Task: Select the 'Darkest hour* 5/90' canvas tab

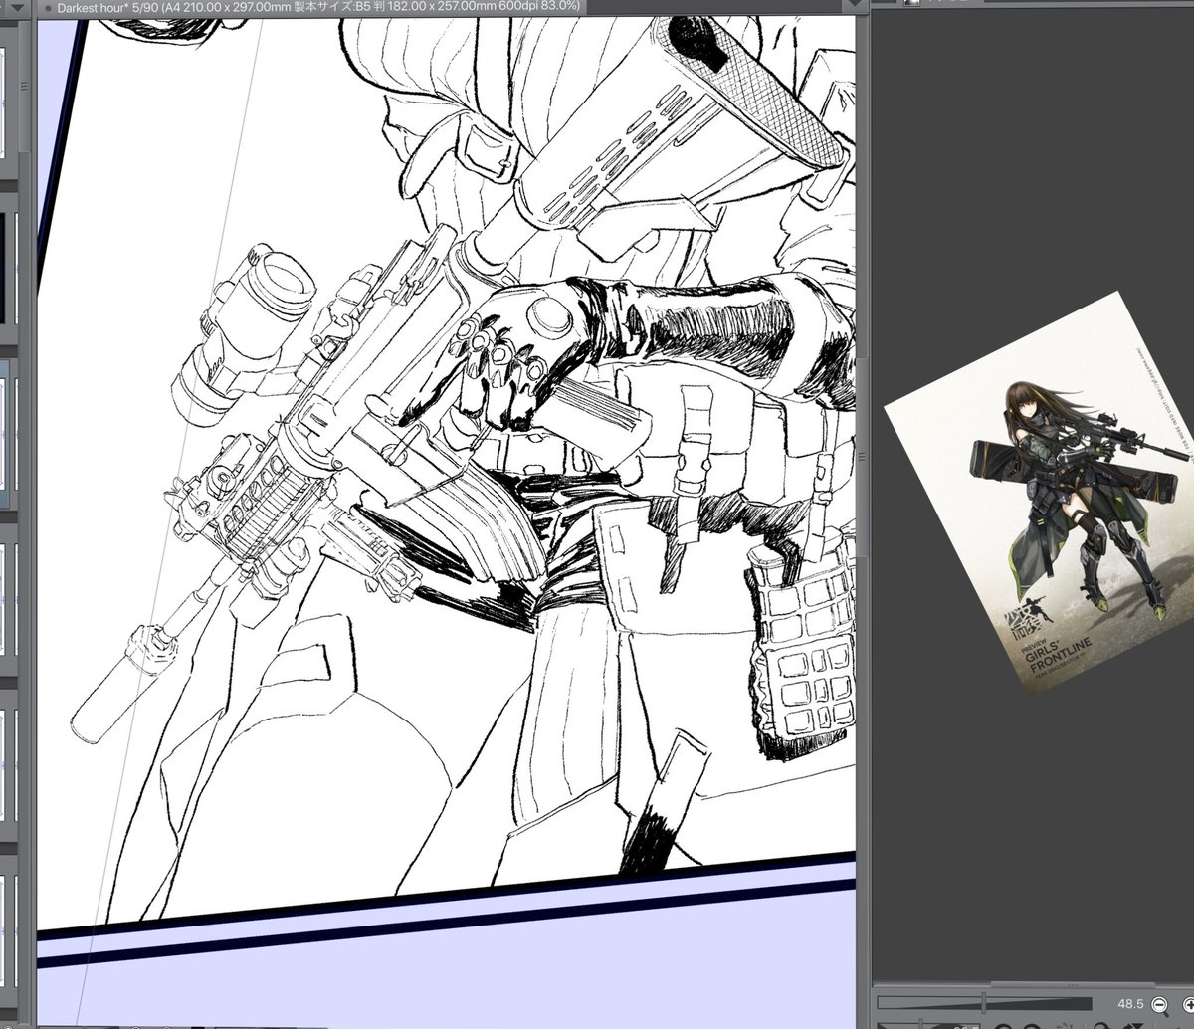Action: point(310,6)
